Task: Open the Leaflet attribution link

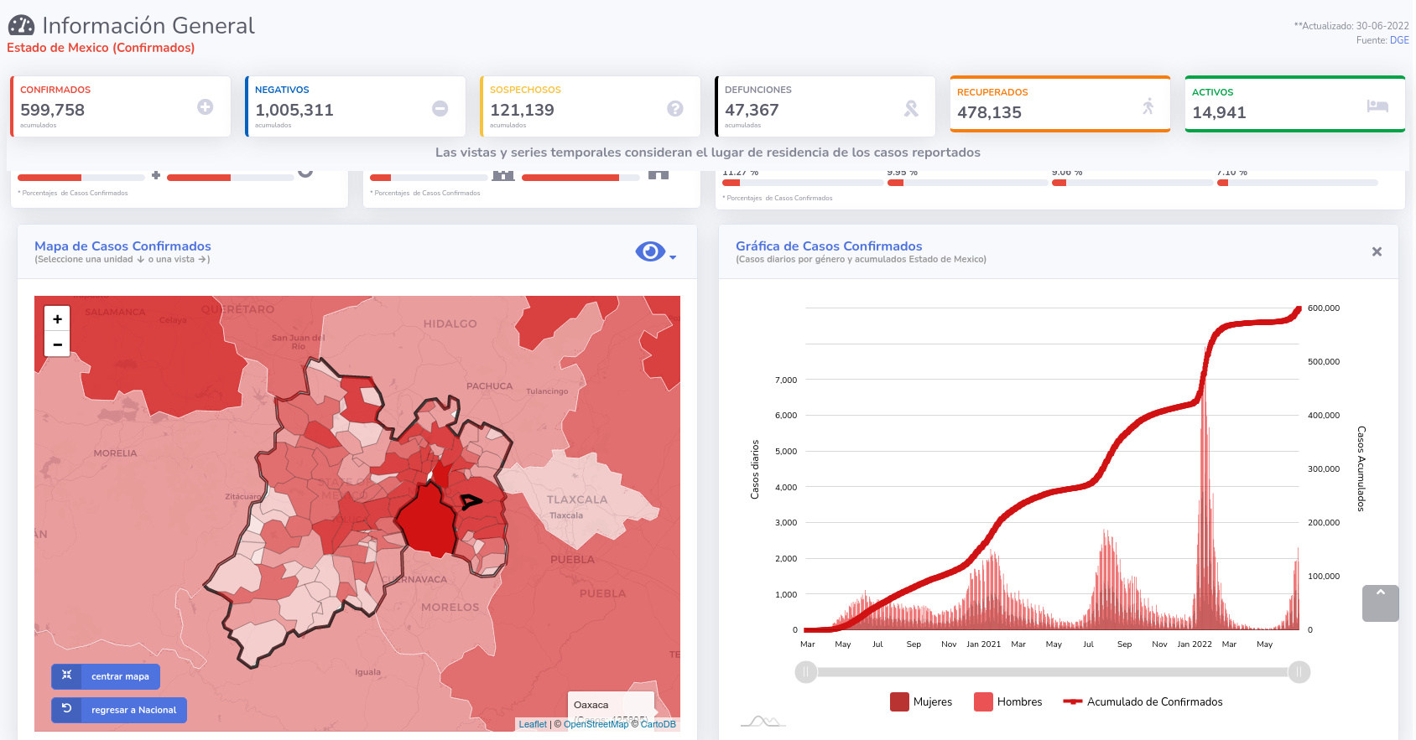Action: (533, 724)
